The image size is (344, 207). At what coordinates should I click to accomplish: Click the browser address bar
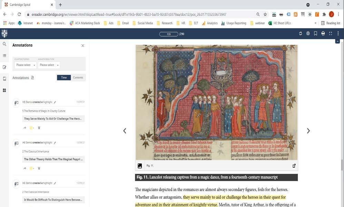pyautogui.click(x=140, y=15)
